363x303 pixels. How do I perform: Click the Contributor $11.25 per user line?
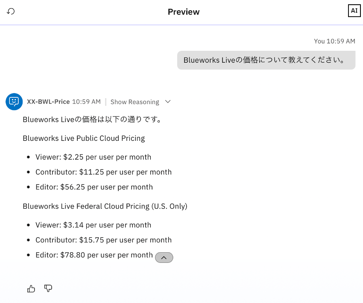point(103,172)
